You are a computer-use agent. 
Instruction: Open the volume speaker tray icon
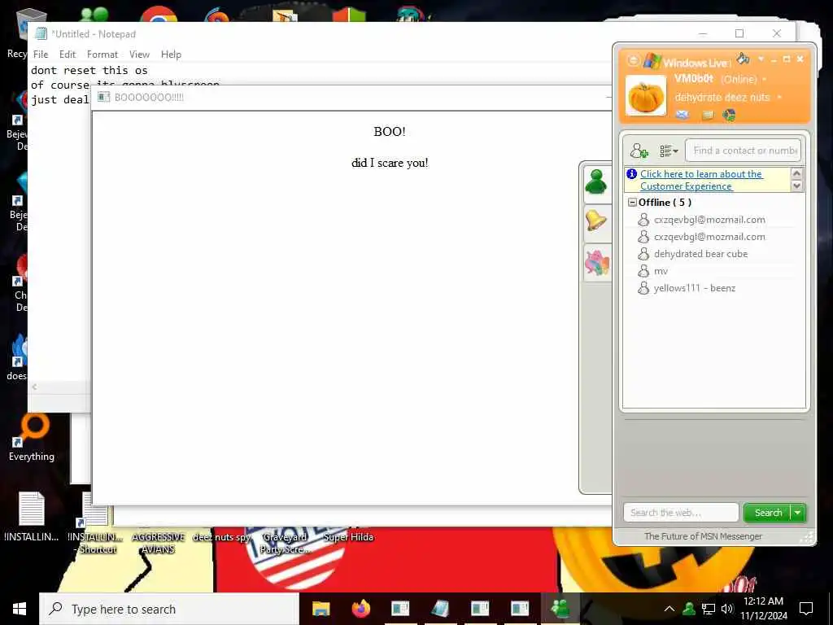click(726, 609)
